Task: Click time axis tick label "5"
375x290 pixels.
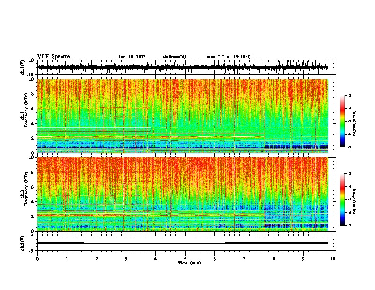Action: (x=185, y=259)
